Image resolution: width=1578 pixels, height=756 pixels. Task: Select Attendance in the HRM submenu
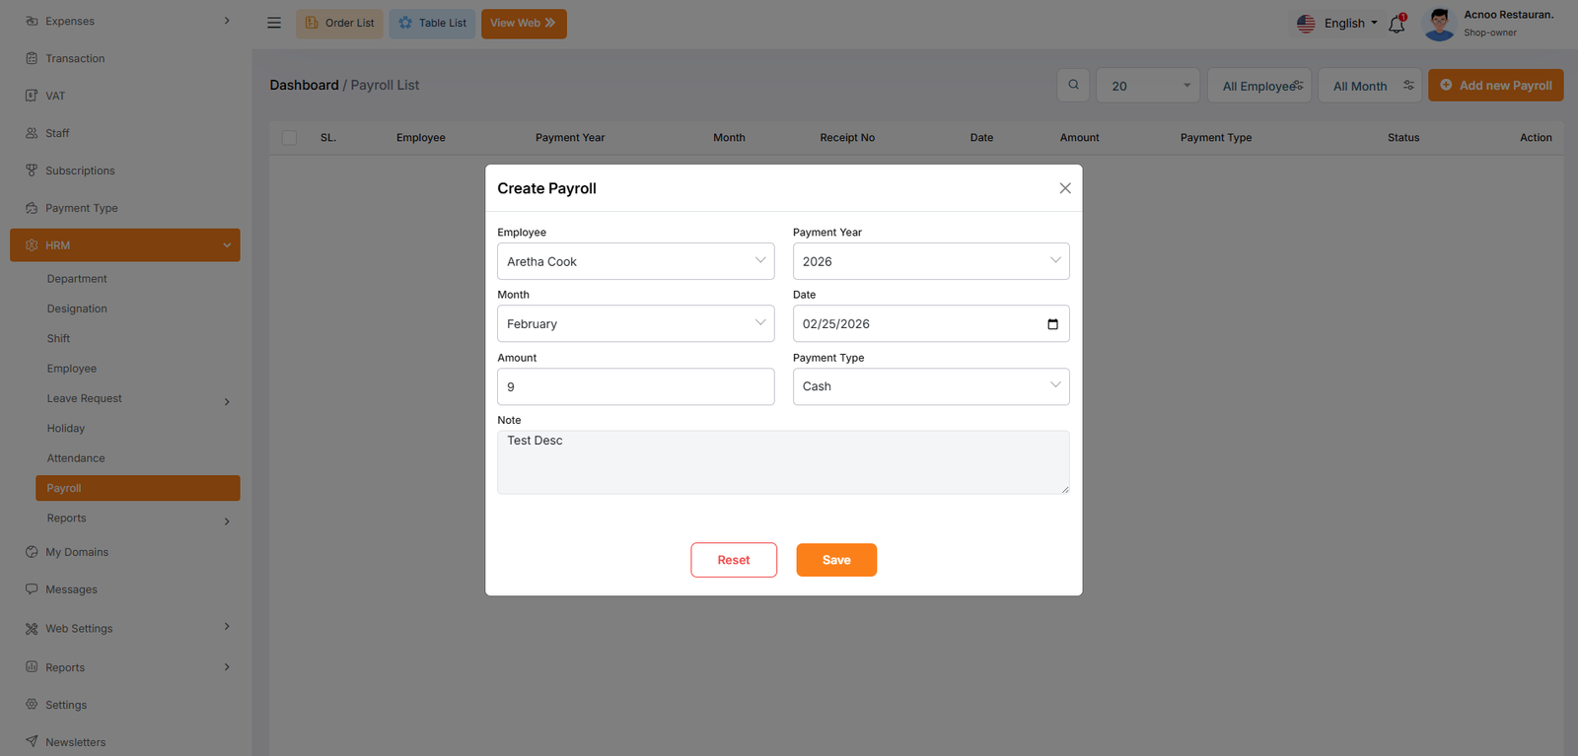[76, 458]
